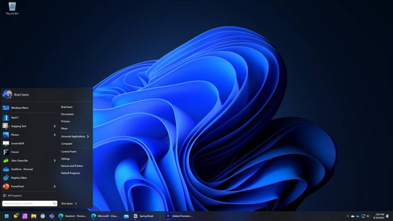Click the Brad Sams user avatar picture
Viewport: 393px width, 221px height.
pyautogui.click(x=7, y=94)
